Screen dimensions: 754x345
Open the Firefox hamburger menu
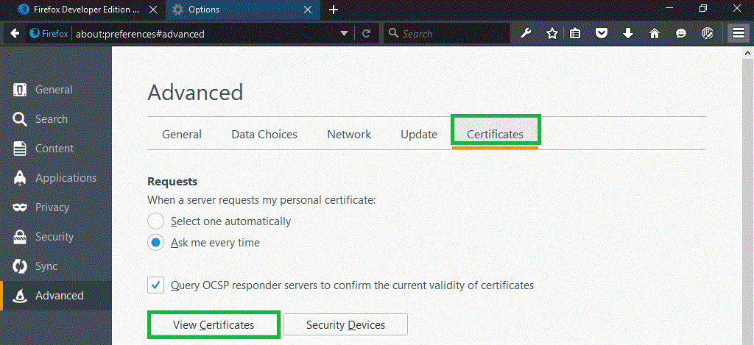738,33
